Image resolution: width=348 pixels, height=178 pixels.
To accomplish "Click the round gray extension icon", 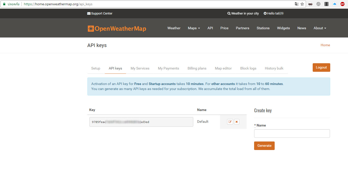I will [318, 4].
